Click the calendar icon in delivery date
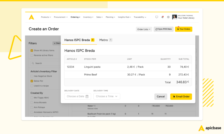This screenshot has height=134, width=224. [87, 96]
